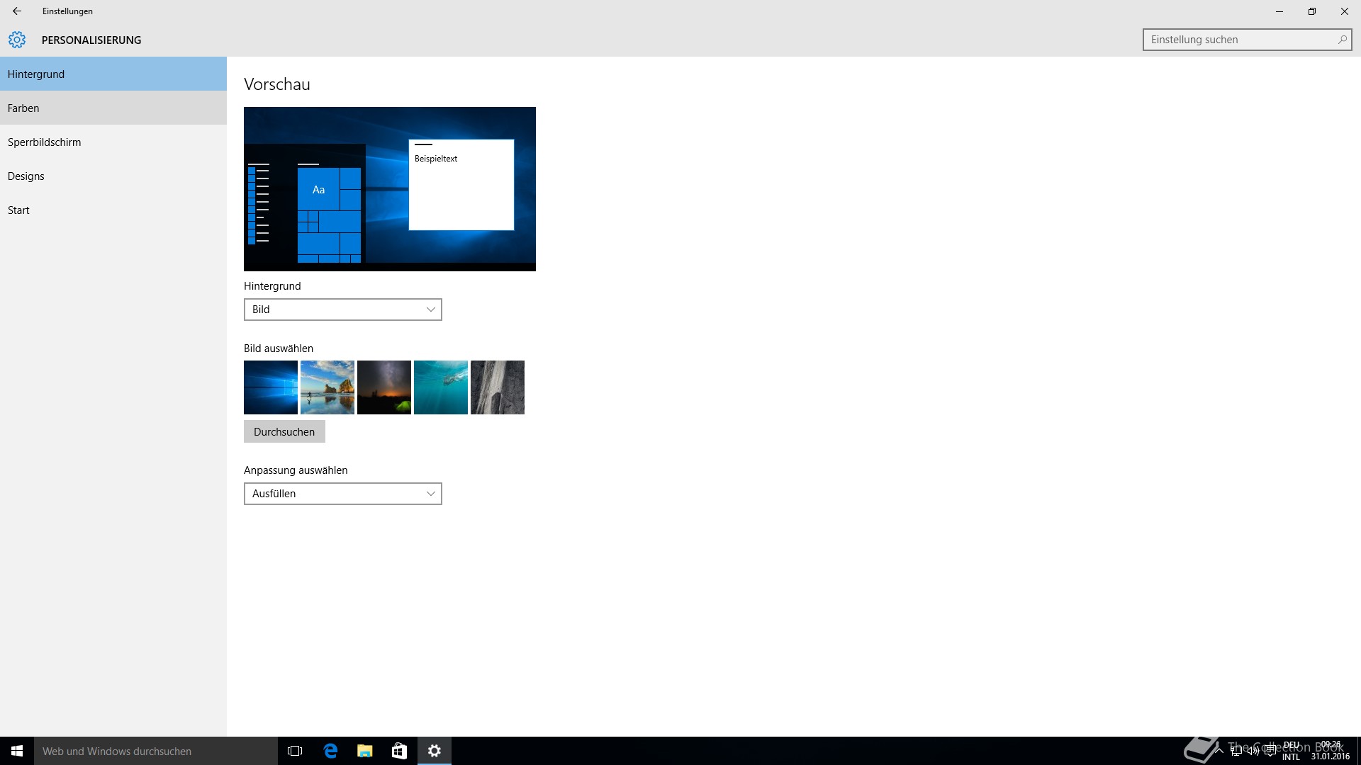The image size is (1361, 765).
Task: Expand Anpassung dropdown set to Ausfüllen
Action: coord(343,494)
